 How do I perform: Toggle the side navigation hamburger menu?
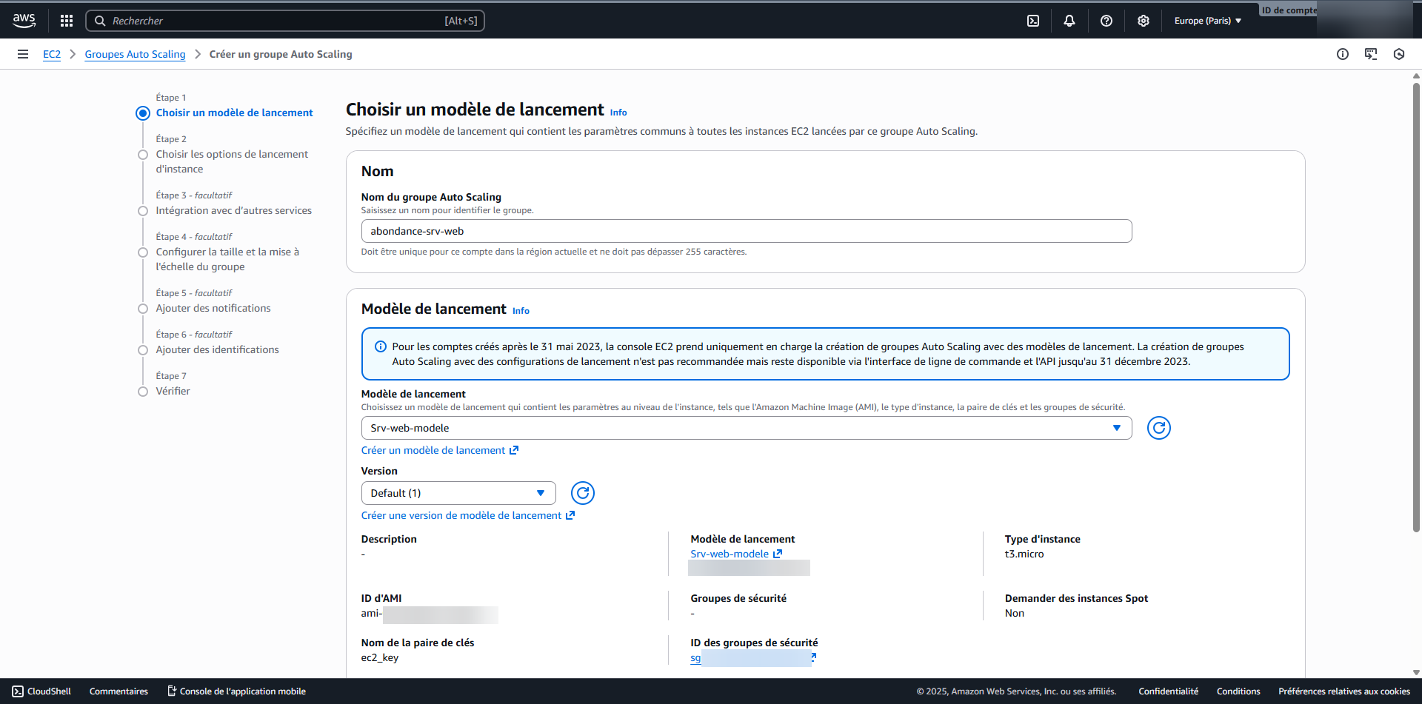pyautogui.click(x=23, y=54)
